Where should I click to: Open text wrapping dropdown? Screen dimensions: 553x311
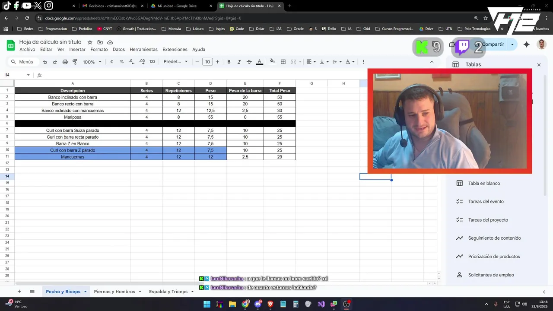click(x=337, y=62)
